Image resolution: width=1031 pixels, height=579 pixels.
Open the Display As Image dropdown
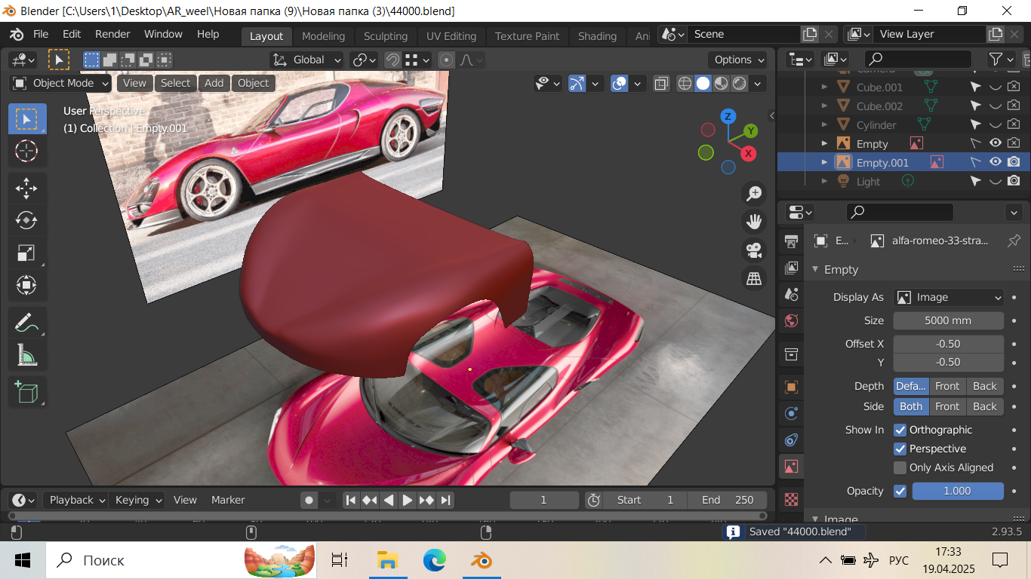[x=949, y=297]
